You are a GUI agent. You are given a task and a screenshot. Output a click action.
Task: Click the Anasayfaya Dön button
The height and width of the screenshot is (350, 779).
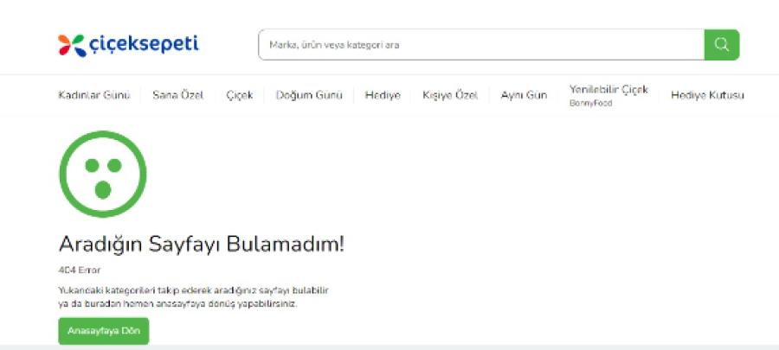[103, 331]
